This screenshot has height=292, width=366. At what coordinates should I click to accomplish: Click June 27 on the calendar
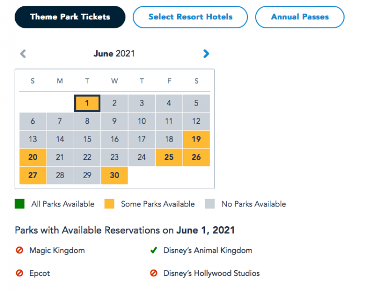[33, 175]
